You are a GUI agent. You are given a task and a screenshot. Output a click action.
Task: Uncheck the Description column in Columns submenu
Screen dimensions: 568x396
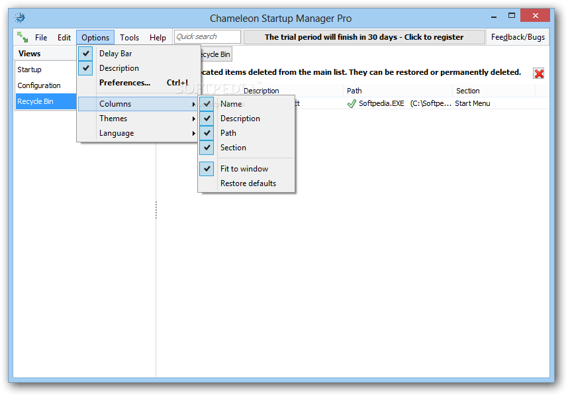tap(207, 119)
